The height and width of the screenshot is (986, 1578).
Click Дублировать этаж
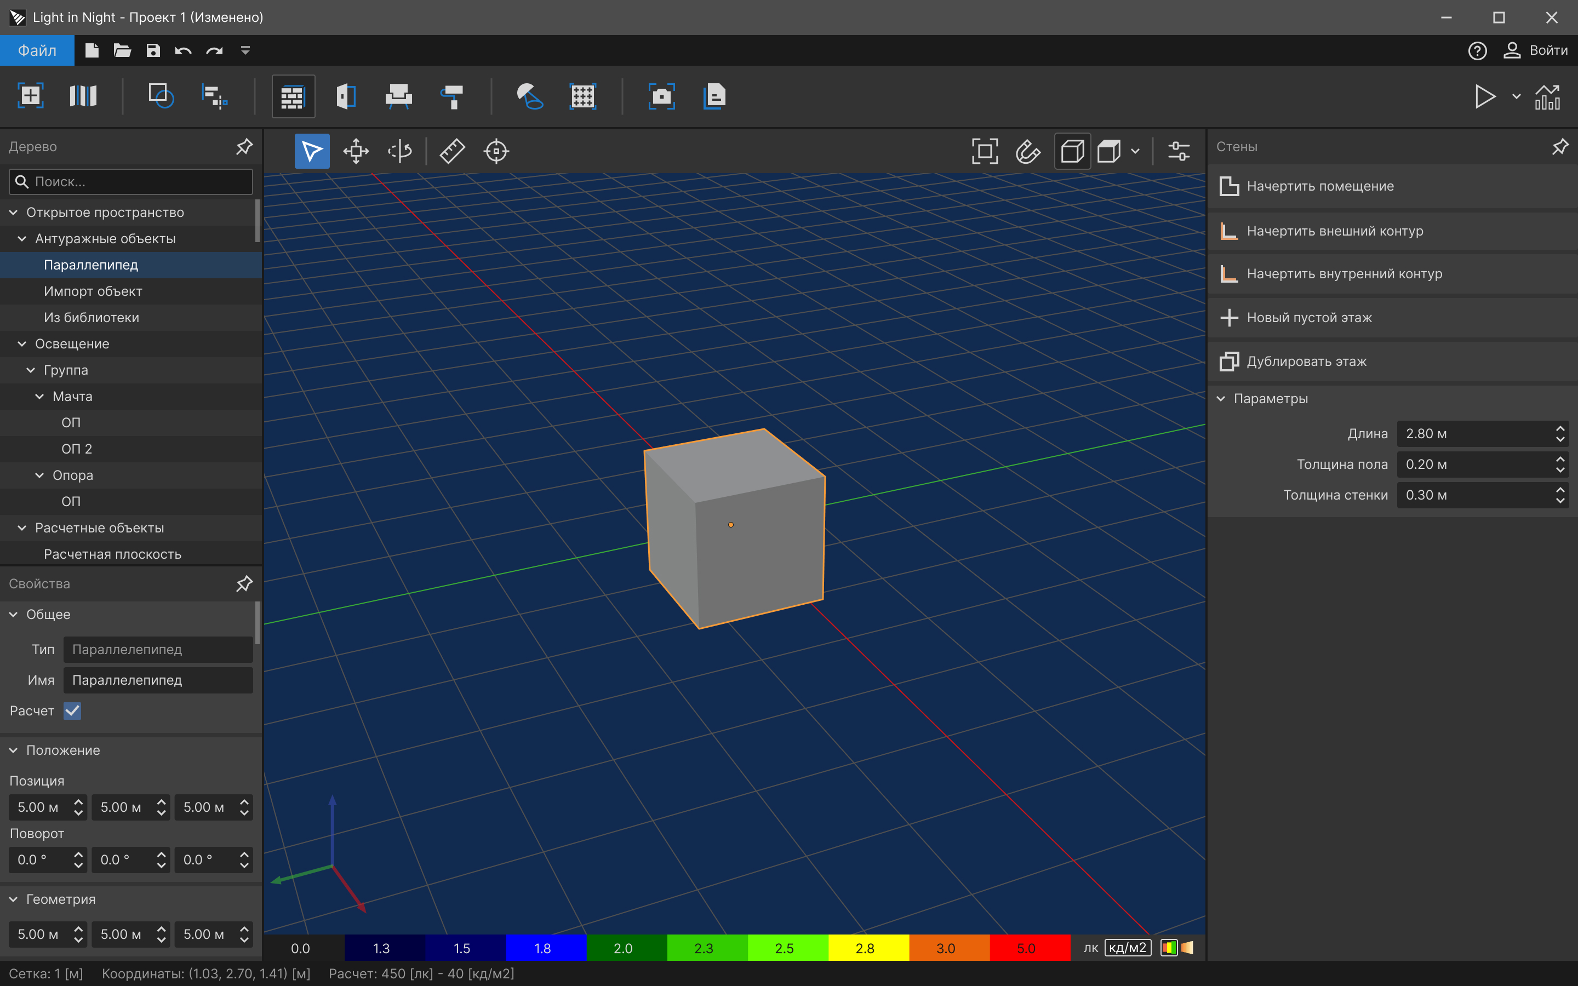click(1306, 362)
